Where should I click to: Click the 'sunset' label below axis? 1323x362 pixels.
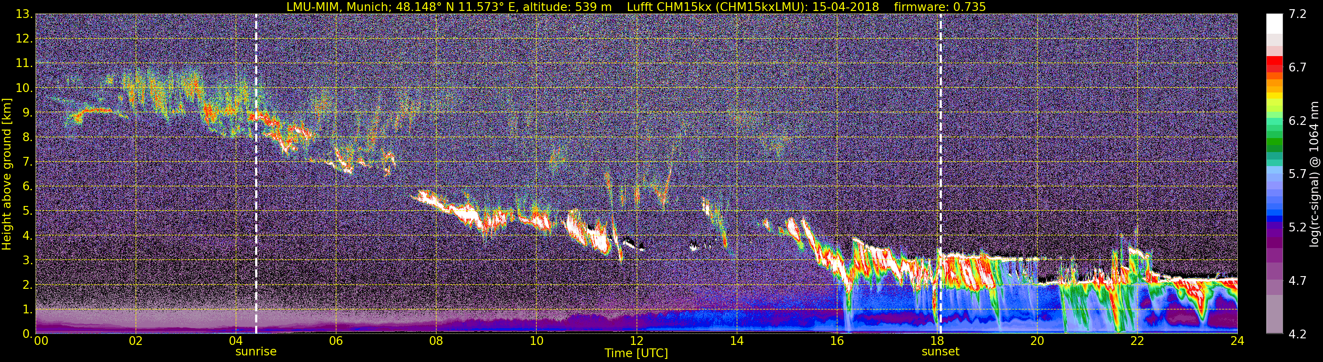pyautogui.click(x=941, y=352)
